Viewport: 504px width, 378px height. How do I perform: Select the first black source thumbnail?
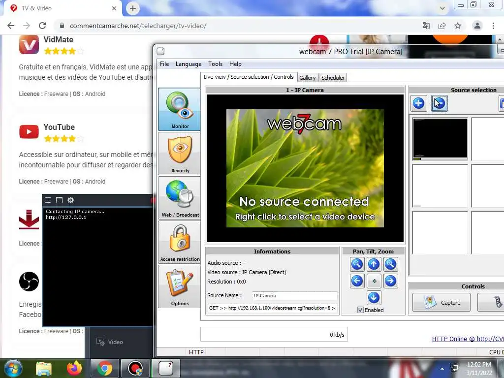[440, 138]
